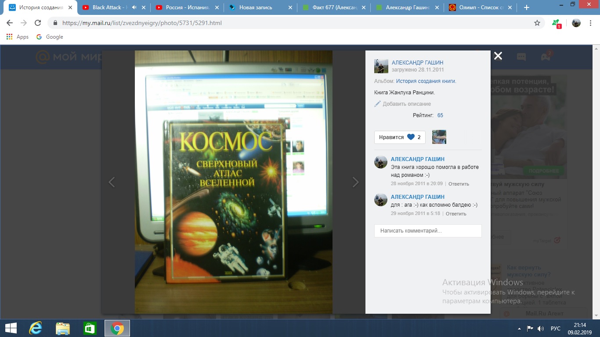Open the volume control in tray

coord(541,328)
